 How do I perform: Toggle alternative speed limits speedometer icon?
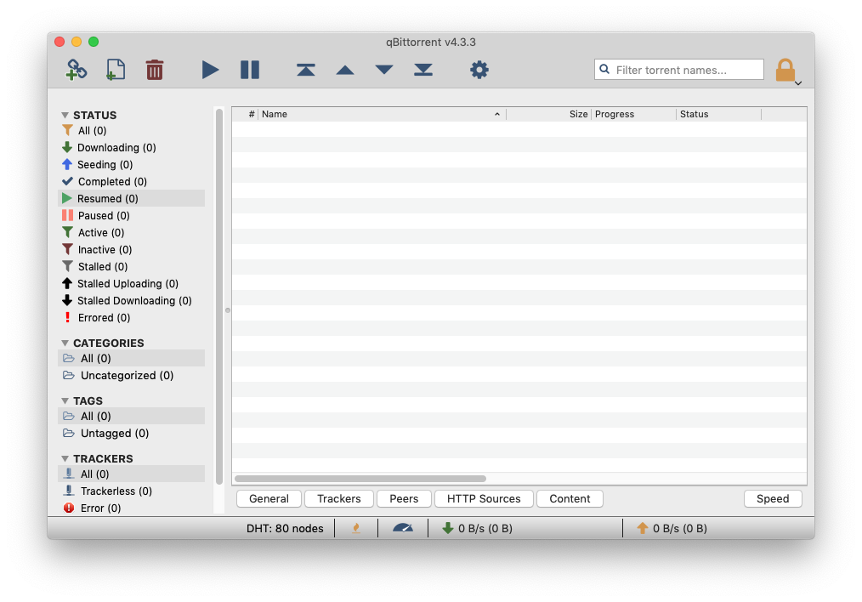point(403,528)
